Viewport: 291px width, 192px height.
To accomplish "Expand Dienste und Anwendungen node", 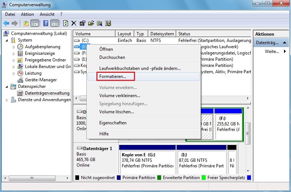I will 7,100.
